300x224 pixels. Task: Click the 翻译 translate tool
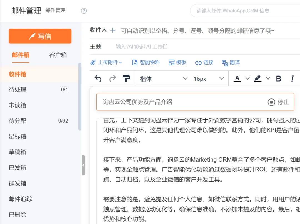tap(231, 62)
